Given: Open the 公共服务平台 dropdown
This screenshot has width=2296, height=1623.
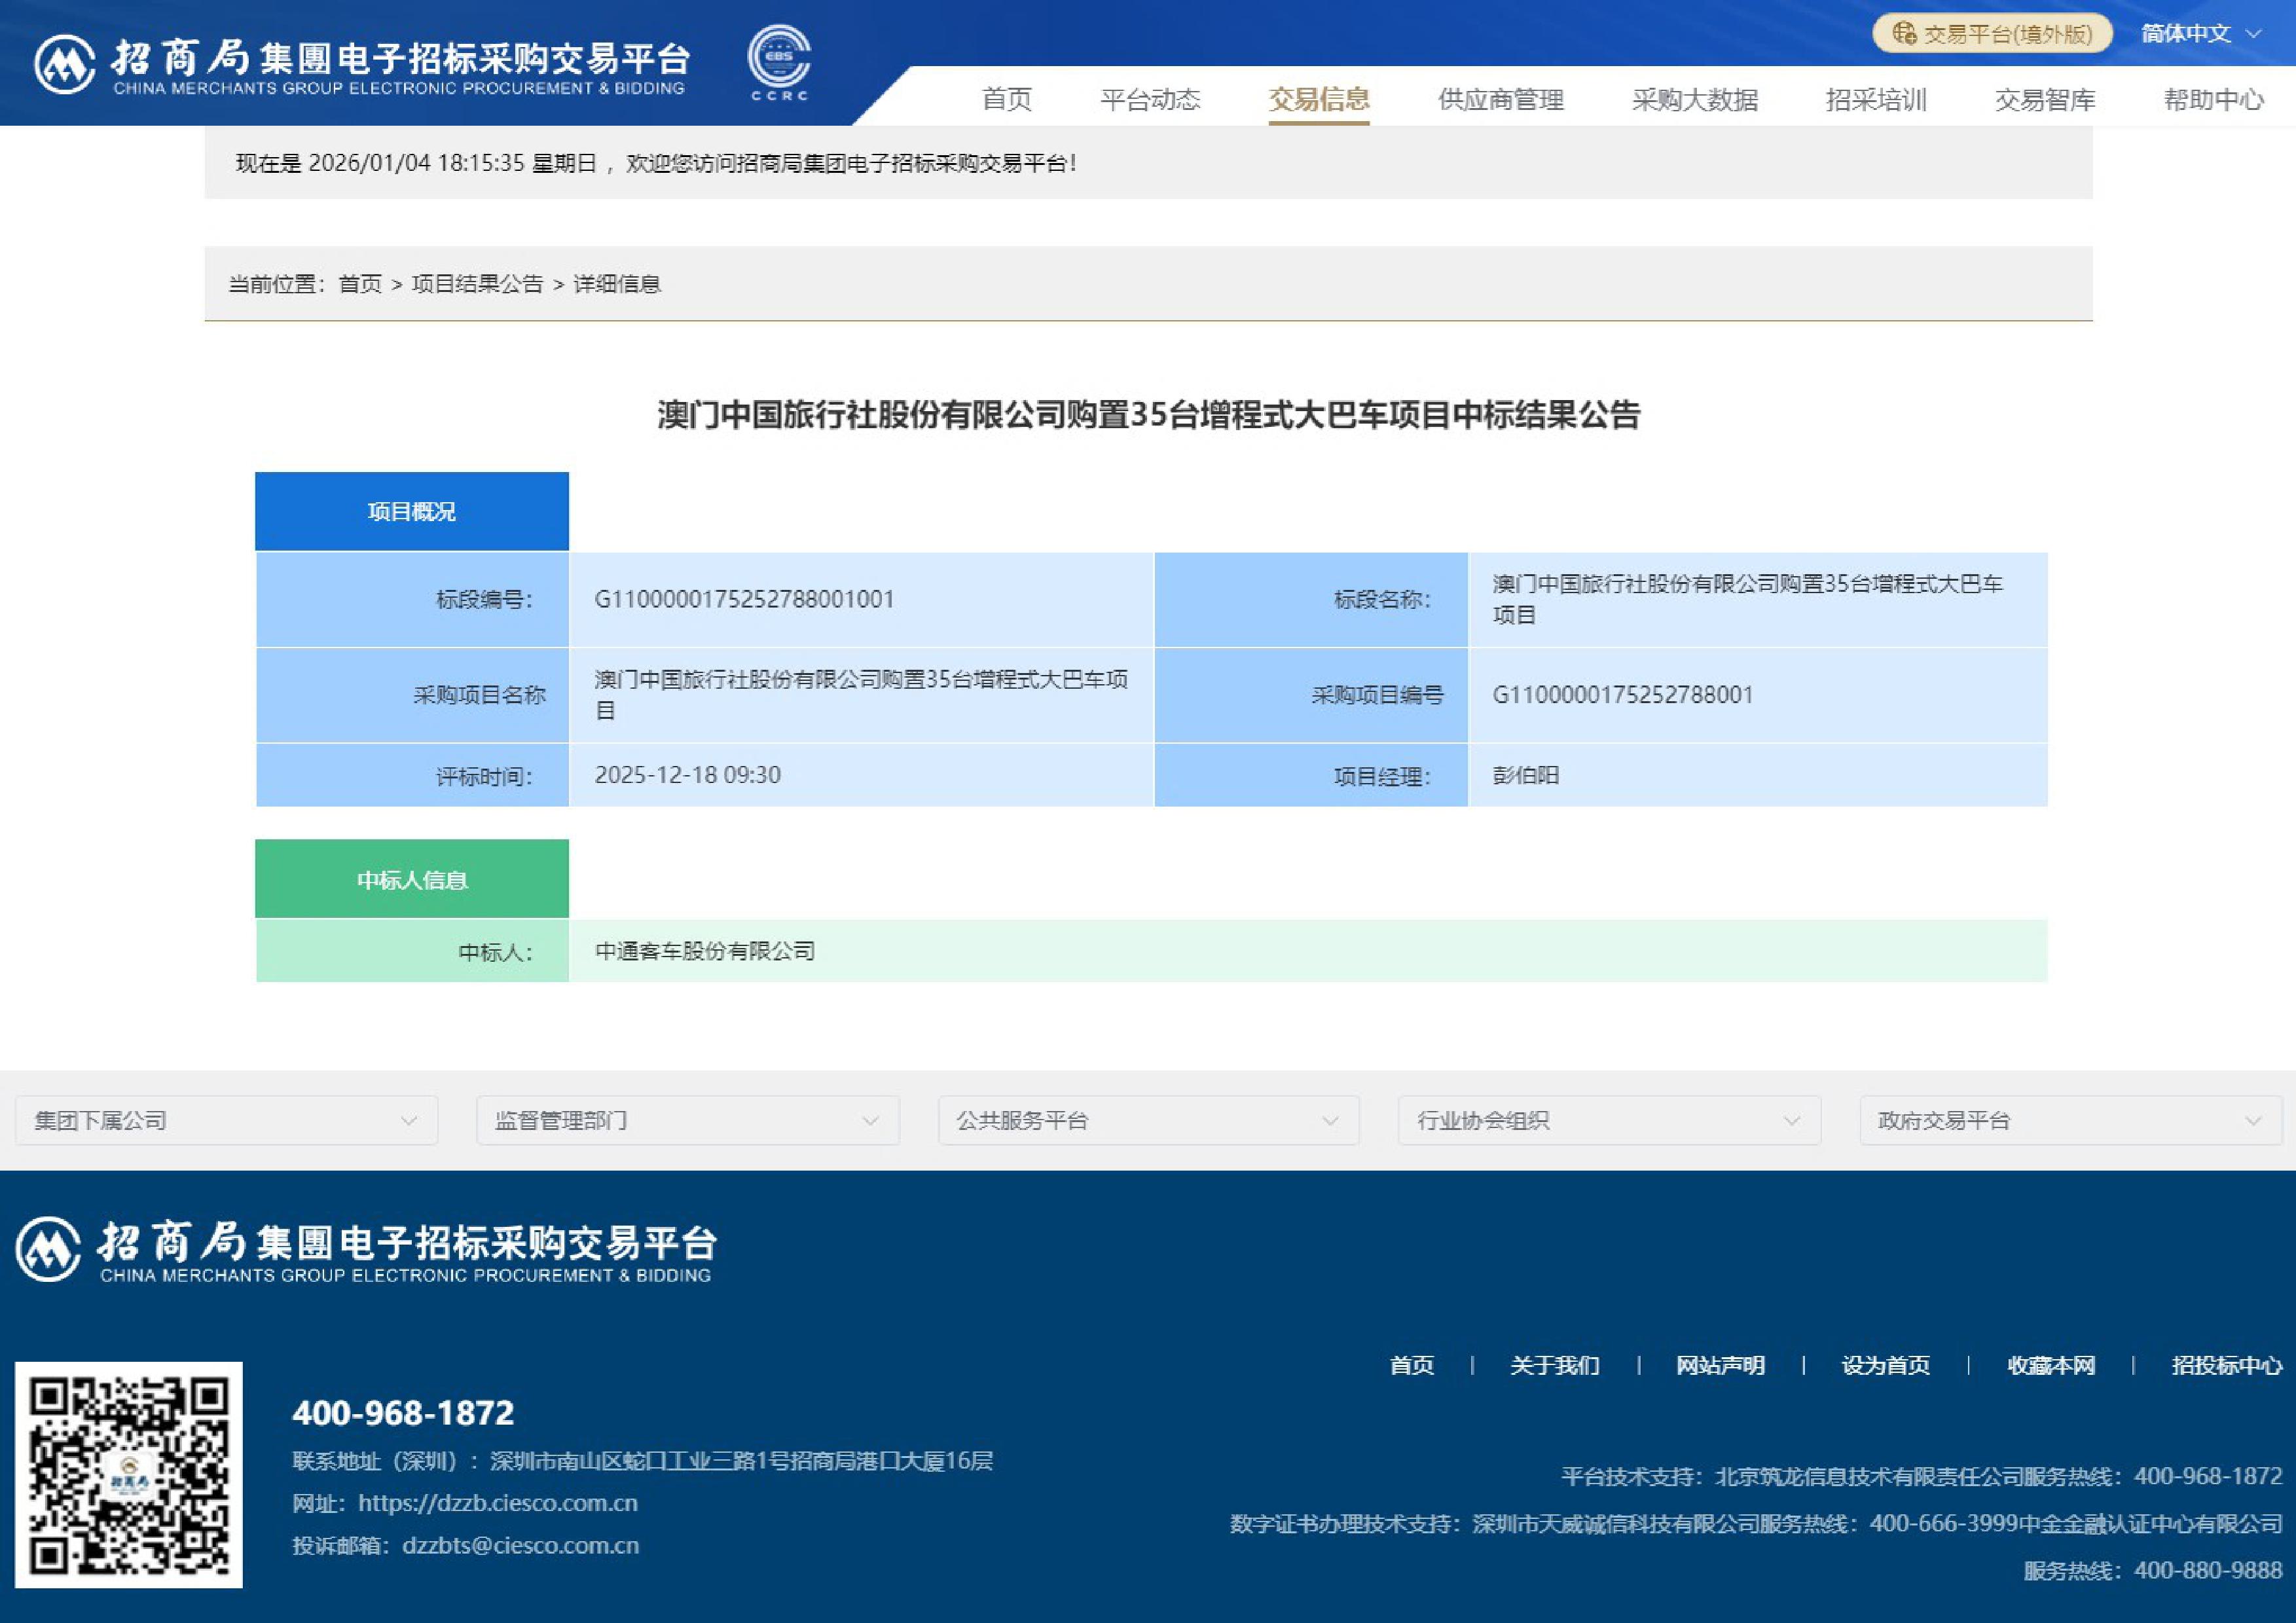Looking at the screenshot, I should click(x=1148, y=1120).
